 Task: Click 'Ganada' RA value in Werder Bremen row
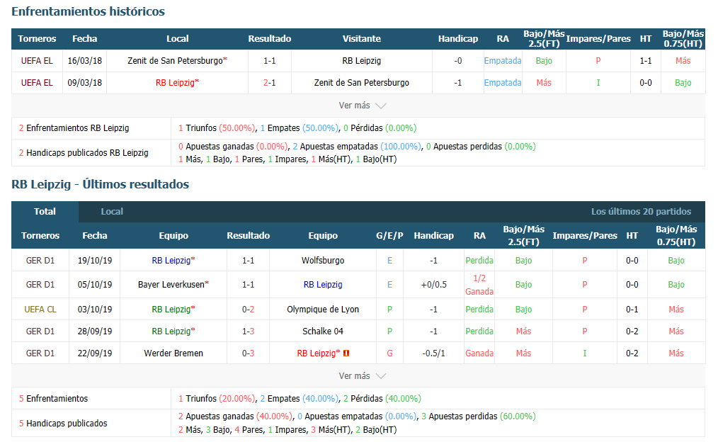tap(479, 353)
